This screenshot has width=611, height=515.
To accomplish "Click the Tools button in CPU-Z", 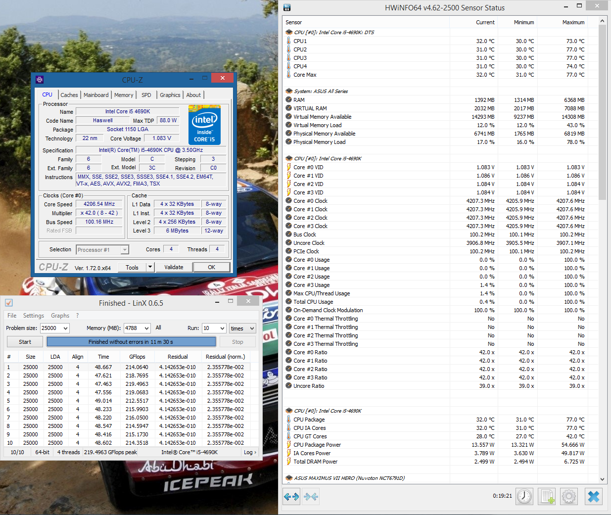I will click(x=132, y=267).
